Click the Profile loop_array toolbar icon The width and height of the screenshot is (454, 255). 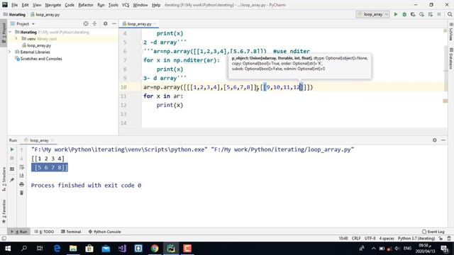click(x=421, y=14)
